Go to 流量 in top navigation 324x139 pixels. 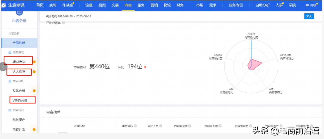click(x=89, y=5)
